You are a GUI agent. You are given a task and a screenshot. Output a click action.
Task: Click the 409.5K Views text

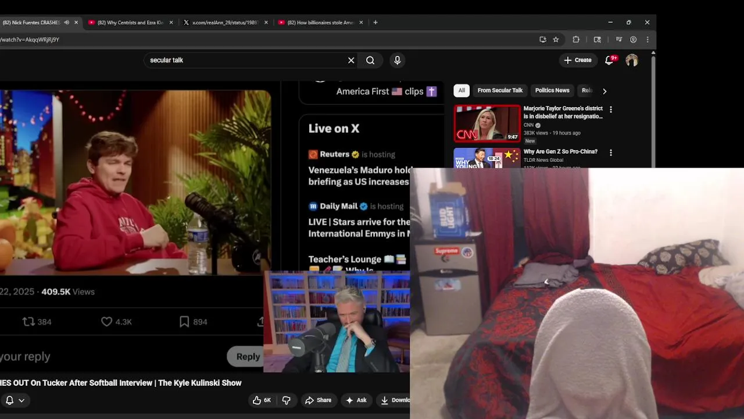point(67,292)
